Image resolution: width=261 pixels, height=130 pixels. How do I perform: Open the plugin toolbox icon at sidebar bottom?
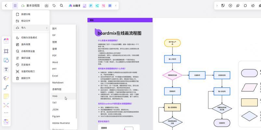(6, 122)
